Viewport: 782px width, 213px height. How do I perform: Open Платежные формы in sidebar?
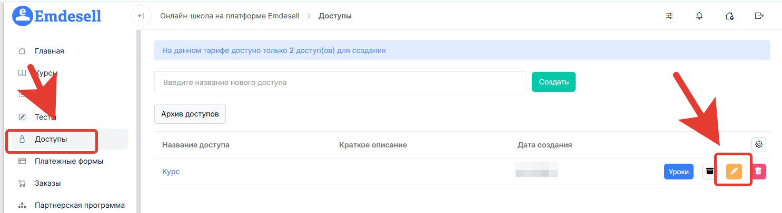click(68, 161)
